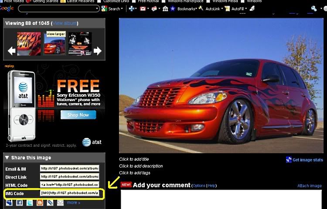Click the blue star bookmark icon
The image size is (327, 209).
point(173,9)
